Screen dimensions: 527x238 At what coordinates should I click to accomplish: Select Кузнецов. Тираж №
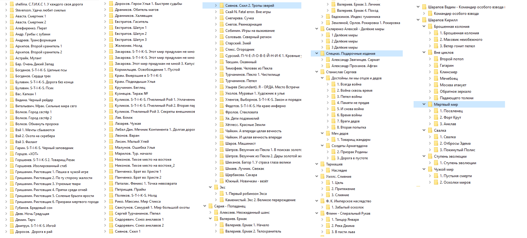click(x=131, y=93)
